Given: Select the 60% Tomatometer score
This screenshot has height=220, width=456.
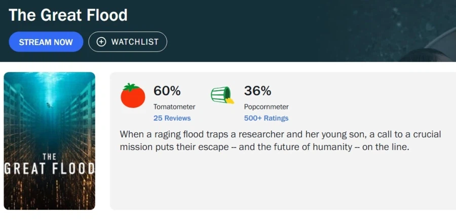Looking at the screenshot, I should click(x=167, y=91).
